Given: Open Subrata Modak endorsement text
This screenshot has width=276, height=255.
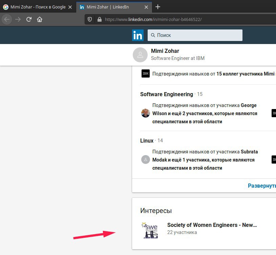Looking at the screenshot, I should tap(205, 160).
